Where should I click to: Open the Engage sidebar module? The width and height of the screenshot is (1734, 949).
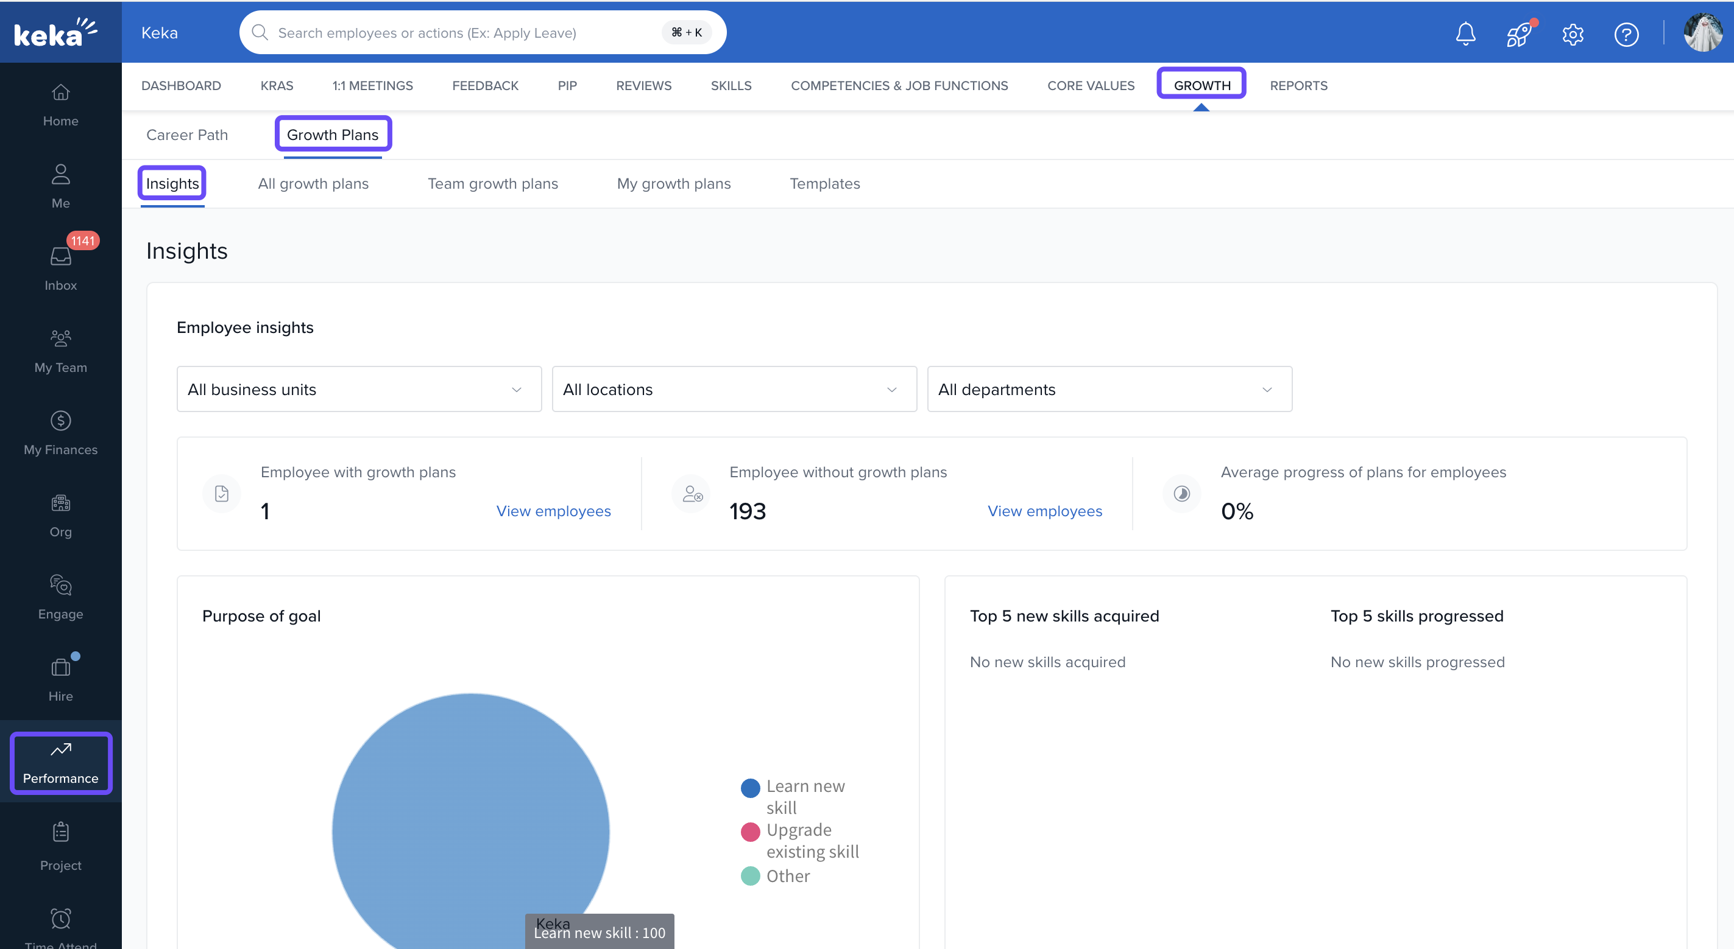60,597
